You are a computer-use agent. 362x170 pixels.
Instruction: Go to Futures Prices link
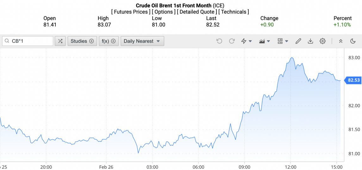131,12
